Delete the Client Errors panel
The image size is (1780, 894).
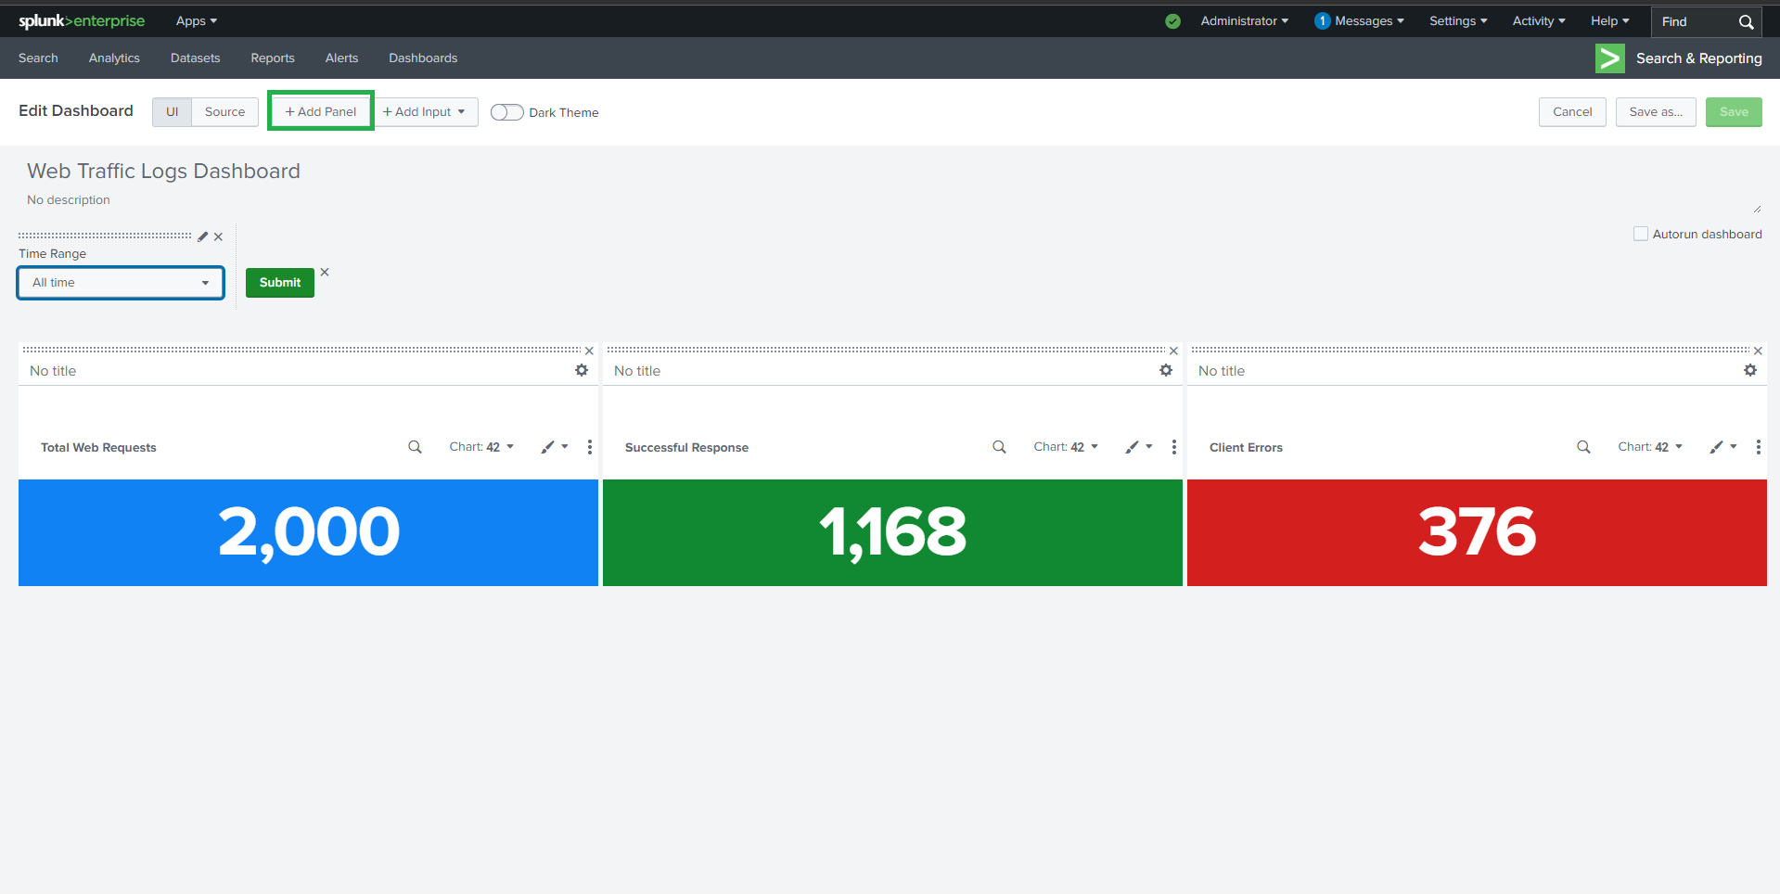(1758, 351)
